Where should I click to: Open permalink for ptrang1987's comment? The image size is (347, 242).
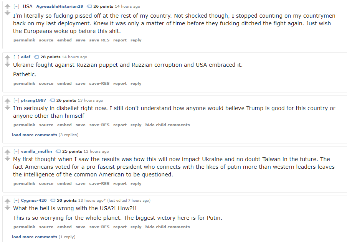pyautogui.click(x=24, y=125)
